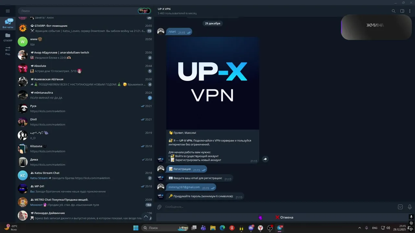Image resolution: width=415 pixels, height=233 pixels.
Task: Click the system tray microphone icon
Action: 367,228
